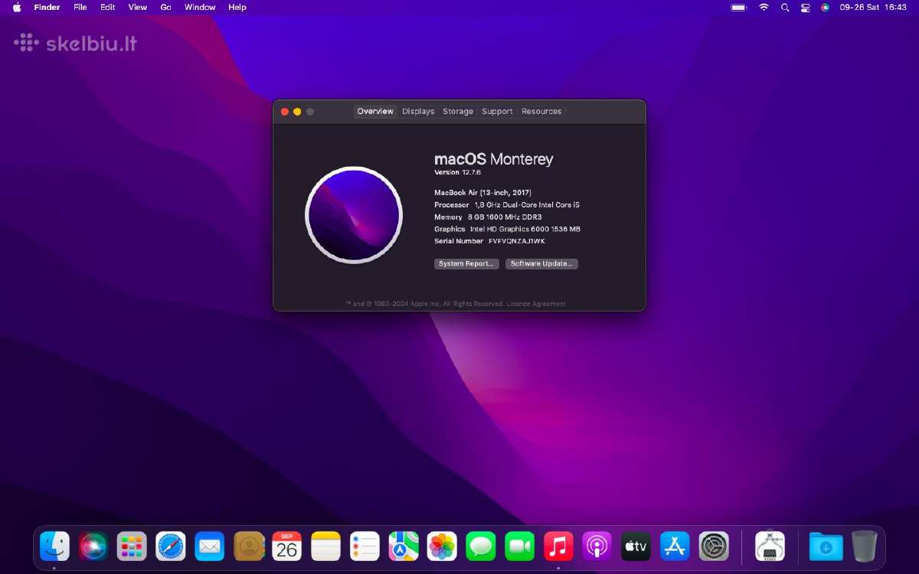
Task: Switch to the Storage tab
Action: click(x=458, y=111)
